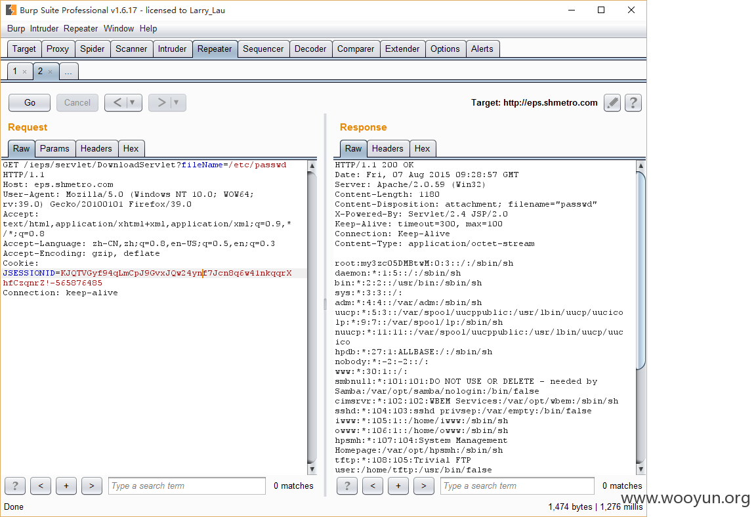
Task: Focus the request search term field
Action: [x=187, y=486]
